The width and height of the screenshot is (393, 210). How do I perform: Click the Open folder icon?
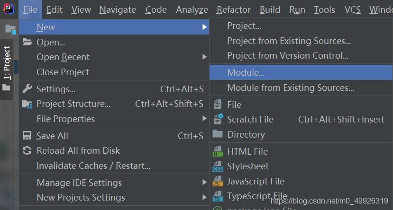click(27, 42)
